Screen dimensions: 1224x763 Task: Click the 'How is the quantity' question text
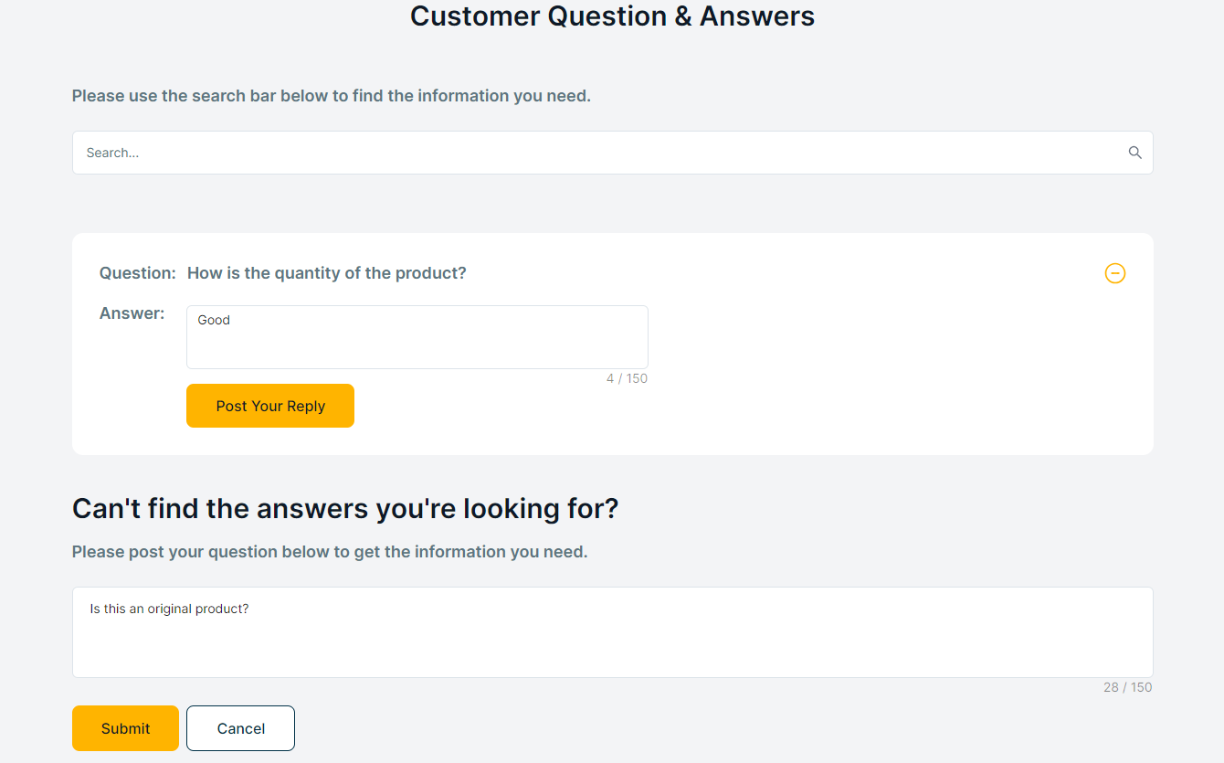coord(326,273)
